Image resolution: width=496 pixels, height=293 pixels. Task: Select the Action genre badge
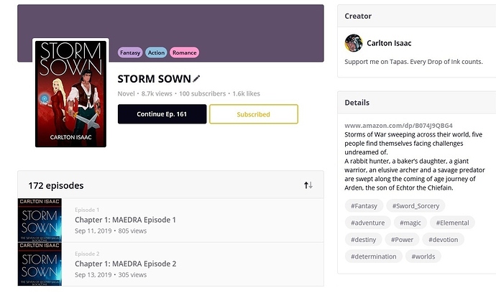tap(156, 52)
